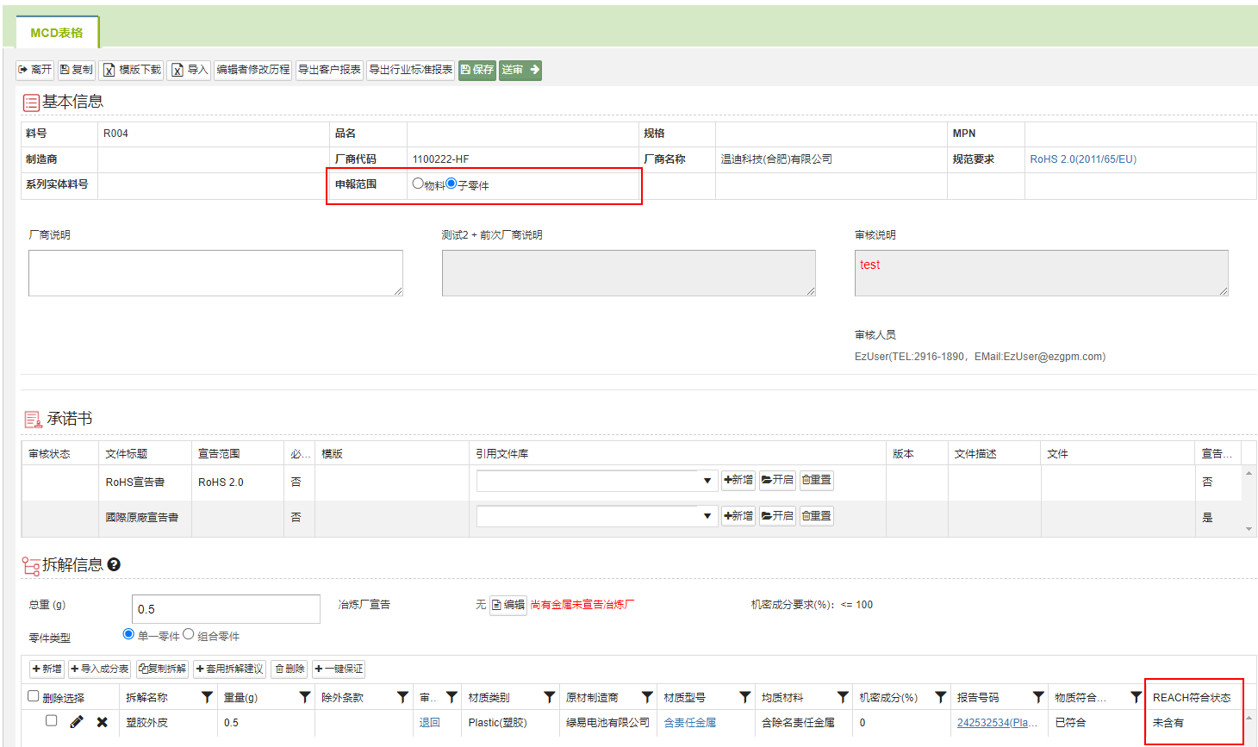Click the 拆解信息 help question icon
The width and height of the screenshot is (1258, 747).
pyautogui.click(x=114, y=565)
